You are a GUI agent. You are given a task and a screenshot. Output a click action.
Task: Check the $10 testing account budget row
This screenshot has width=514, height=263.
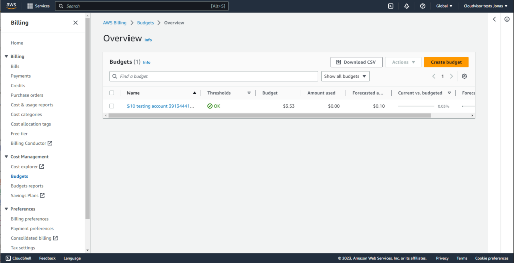tap(112, 106)
